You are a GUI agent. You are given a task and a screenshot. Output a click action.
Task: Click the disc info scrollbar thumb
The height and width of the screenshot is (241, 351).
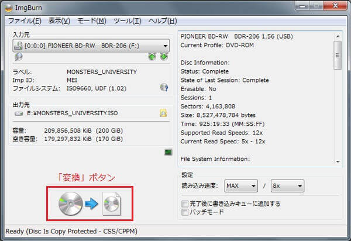tap(338, 55)
